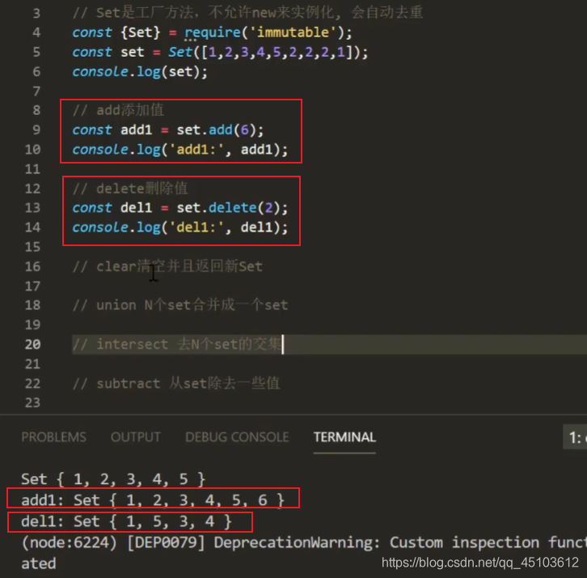Screen dimensions: 587x578
Task: Click the add comment on line 8
Action: point(118,110)
